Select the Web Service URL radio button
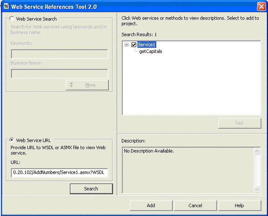 point(12,140)
